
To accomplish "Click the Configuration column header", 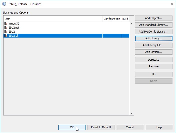I will (112, 19).
